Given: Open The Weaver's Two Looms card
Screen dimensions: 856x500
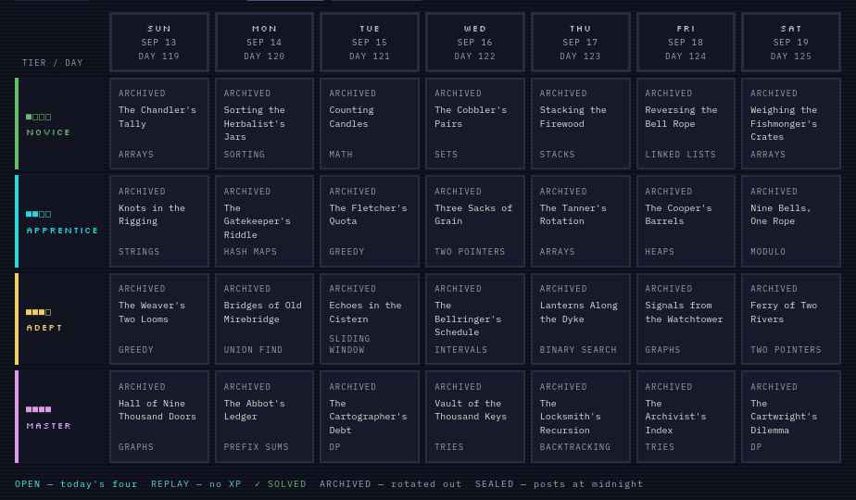Looking at the screenshot, I should click(158, 319).
